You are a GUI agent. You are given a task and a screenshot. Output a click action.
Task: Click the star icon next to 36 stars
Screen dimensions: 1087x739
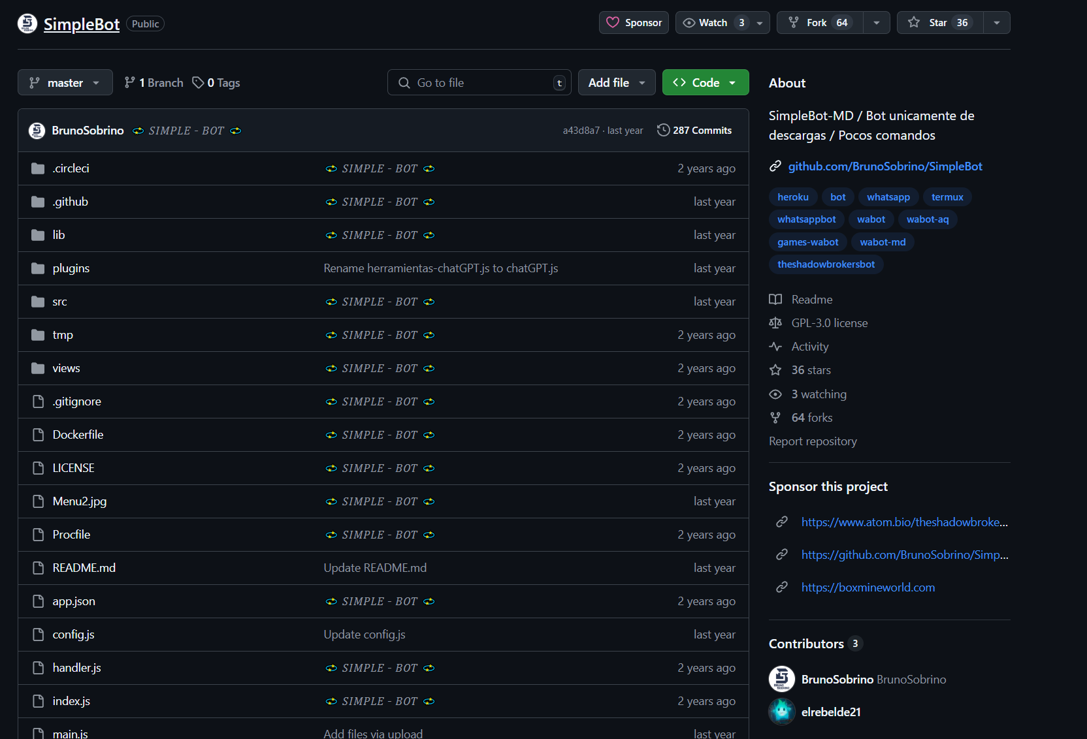[x=775, y=370]
